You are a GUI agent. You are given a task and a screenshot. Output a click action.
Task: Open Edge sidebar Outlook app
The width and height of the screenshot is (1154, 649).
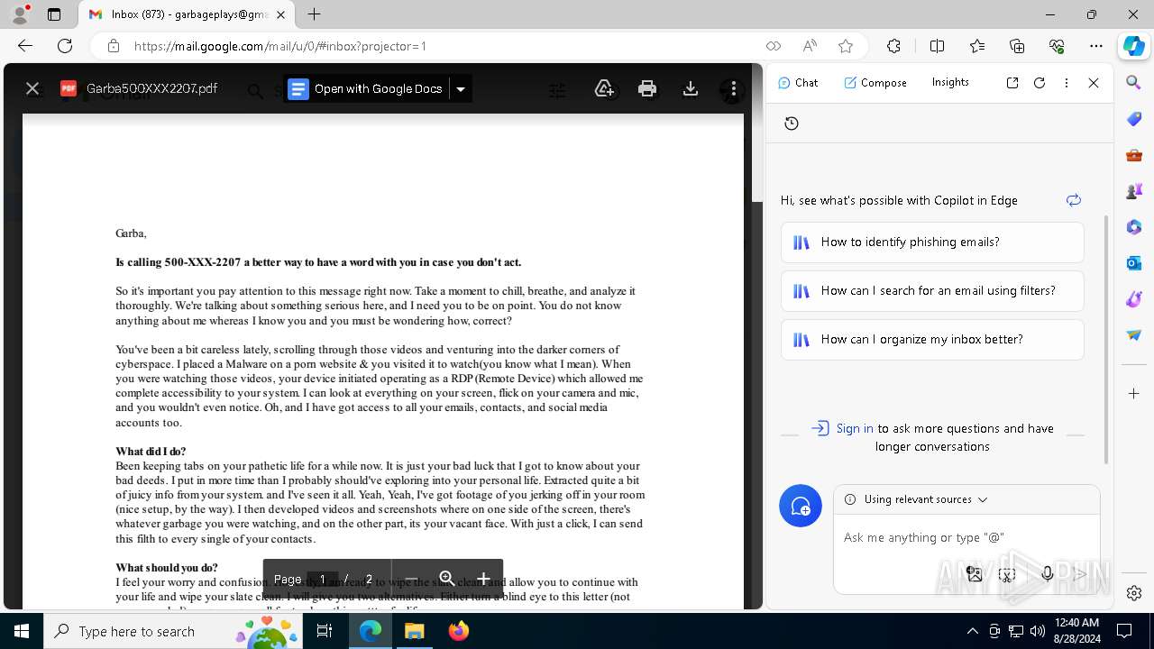1134,263
